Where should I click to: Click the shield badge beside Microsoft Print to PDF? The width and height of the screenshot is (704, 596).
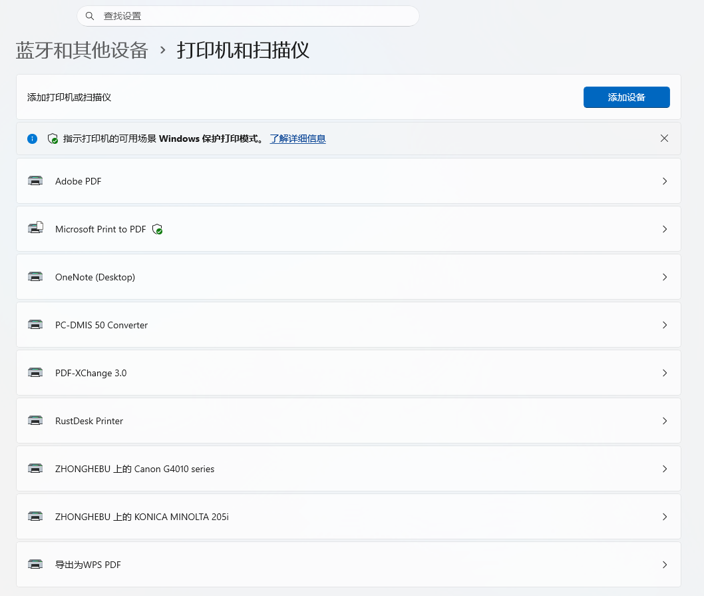pyautogui.click(x=157, y=229)
